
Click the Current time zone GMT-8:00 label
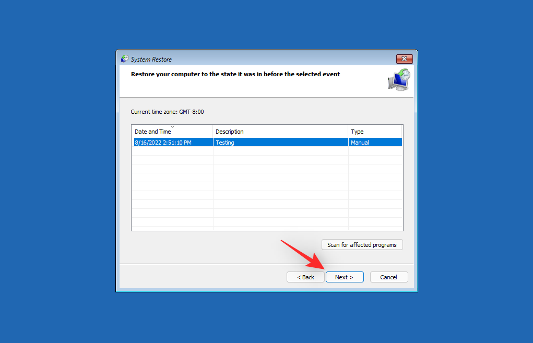[x=167, y=111]
